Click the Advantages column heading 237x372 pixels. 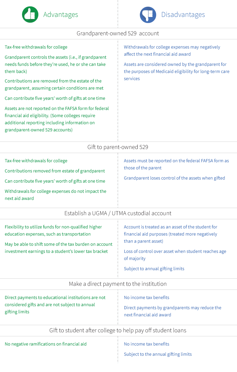click(x=61, y=15)
